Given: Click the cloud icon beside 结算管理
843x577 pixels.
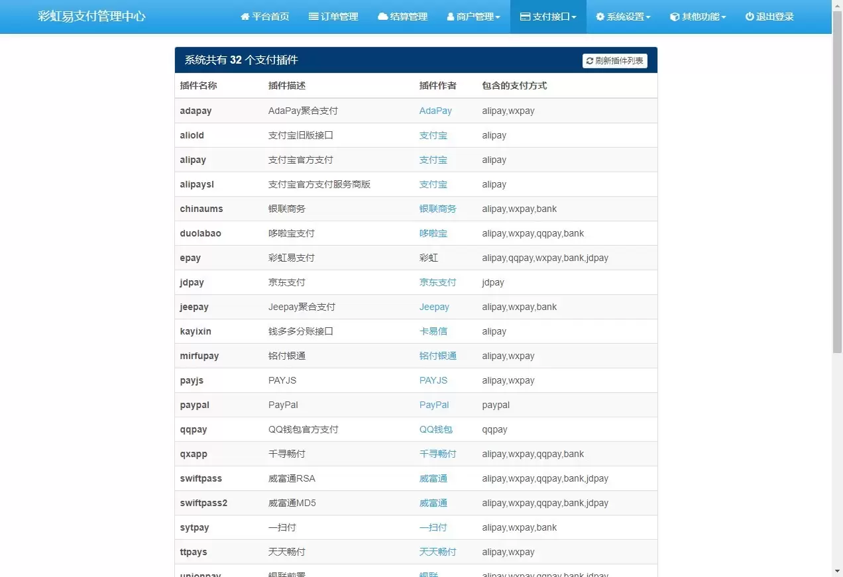Looking at the screenshot, I should [383, 17].
